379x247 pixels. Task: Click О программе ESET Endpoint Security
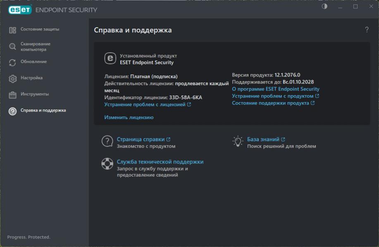(275, 89)
